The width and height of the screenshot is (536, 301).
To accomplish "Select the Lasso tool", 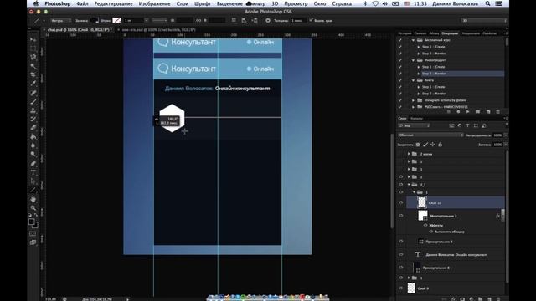I will click(33, 57).
